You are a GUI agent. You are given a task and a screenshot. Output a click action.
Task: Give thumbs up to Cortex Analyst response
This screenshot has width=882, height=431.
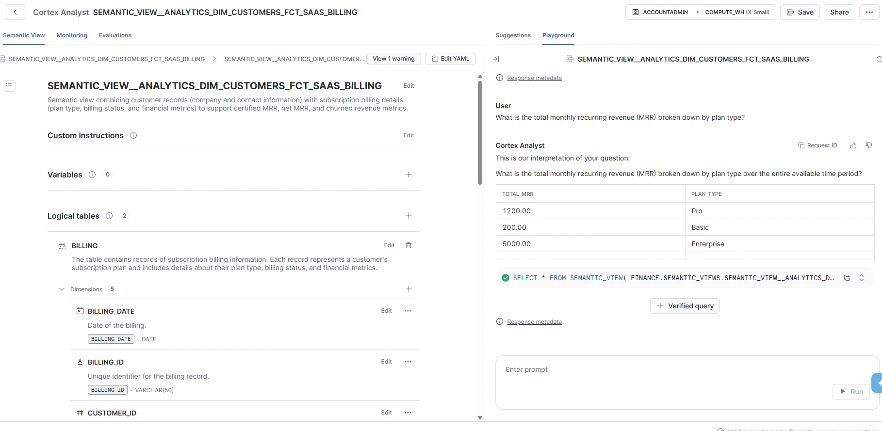tap(853, 145)
